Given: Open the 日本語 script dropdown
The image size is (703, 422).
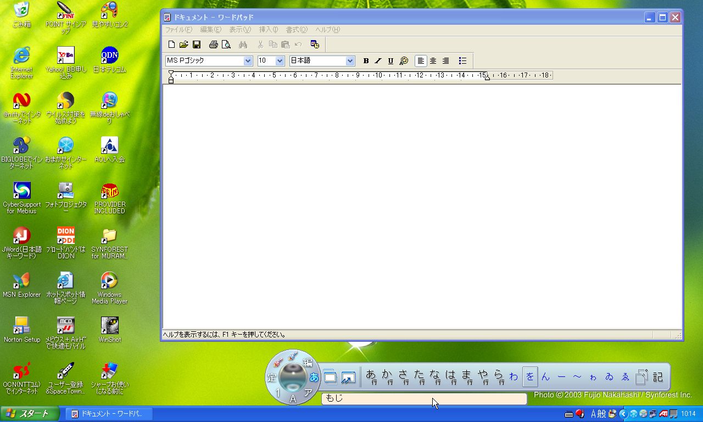Looking at the screenshot, I should [x=350, y=61].
